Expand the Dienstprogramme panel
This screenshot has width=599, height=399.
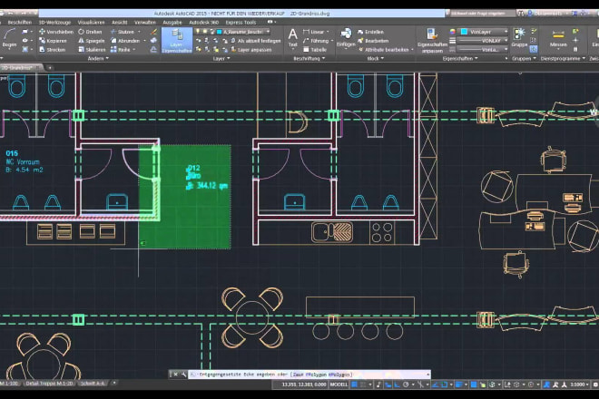point(563,58)
